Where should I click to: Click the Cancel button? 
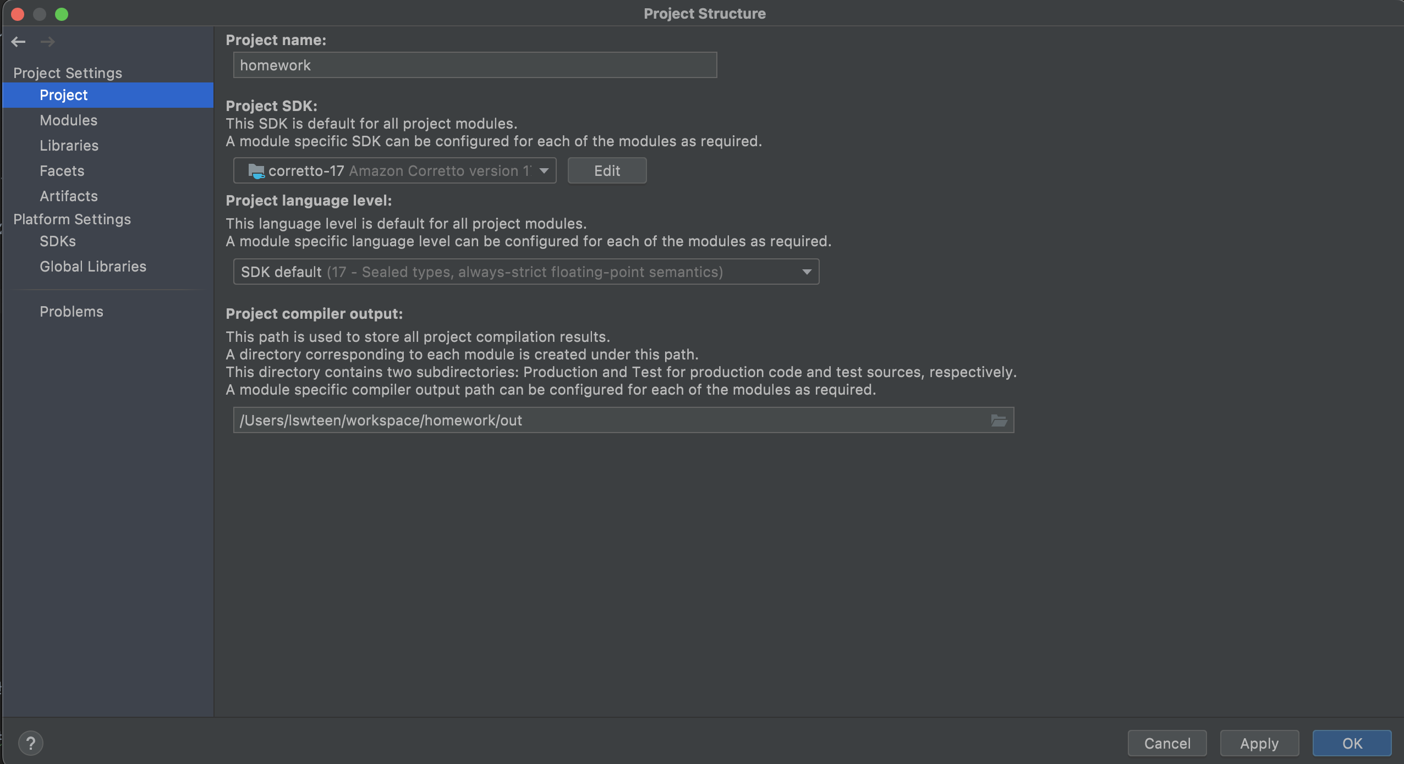pos(1167,743)
